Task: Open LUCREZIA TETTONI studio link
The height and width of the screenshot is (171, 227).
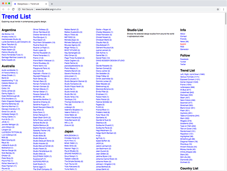Action: pos(12,132)
